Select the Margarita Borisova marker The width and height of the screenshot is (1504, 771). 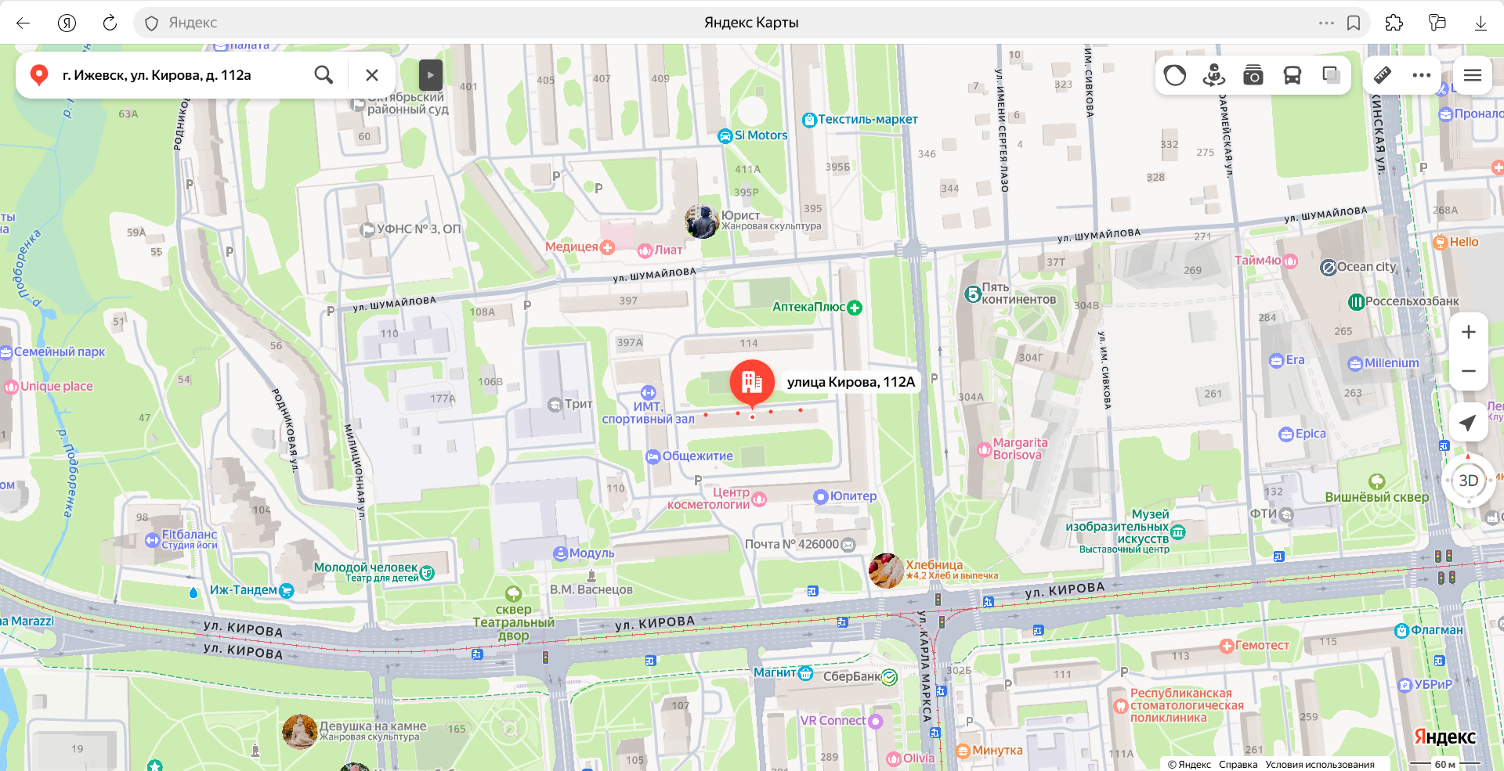(x=985, y=449)
